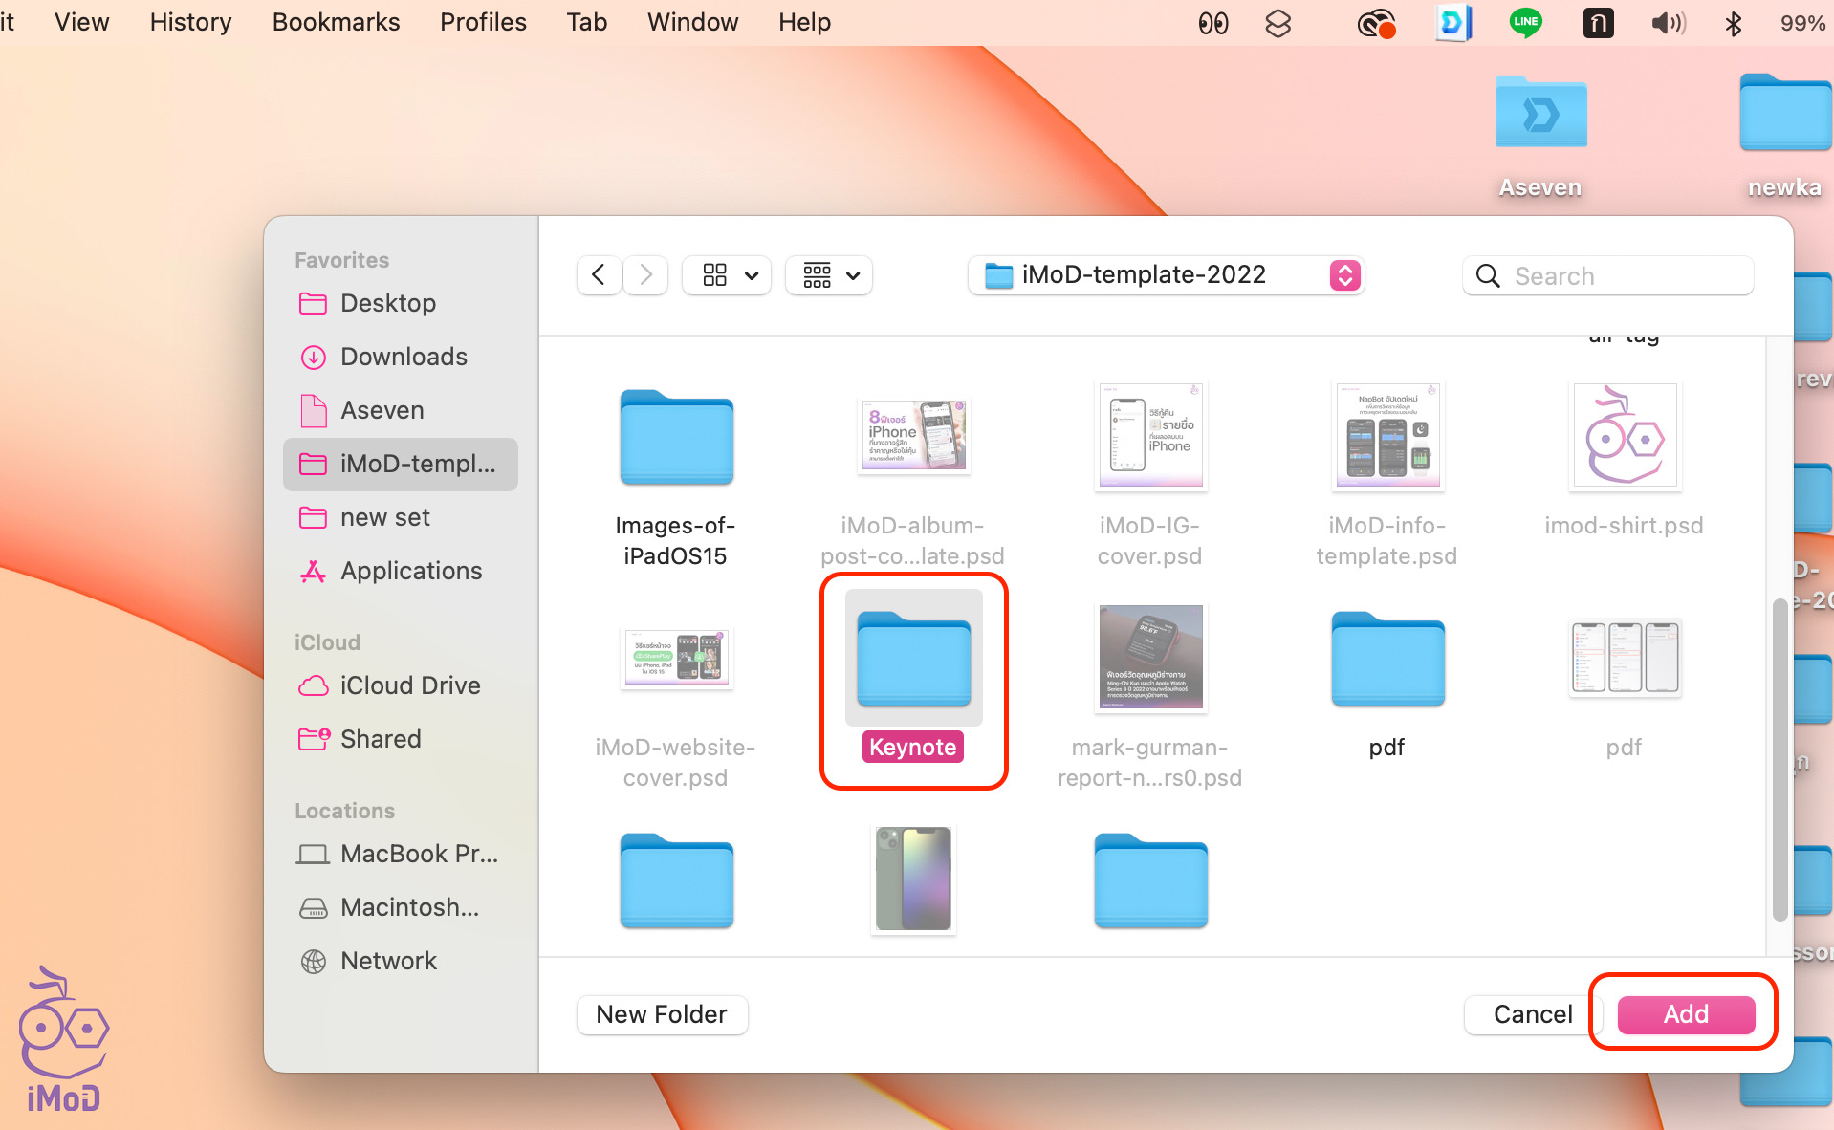Open the Bookmarks menu
The height and width of the screenshot is (1130, 1834).
336,22
